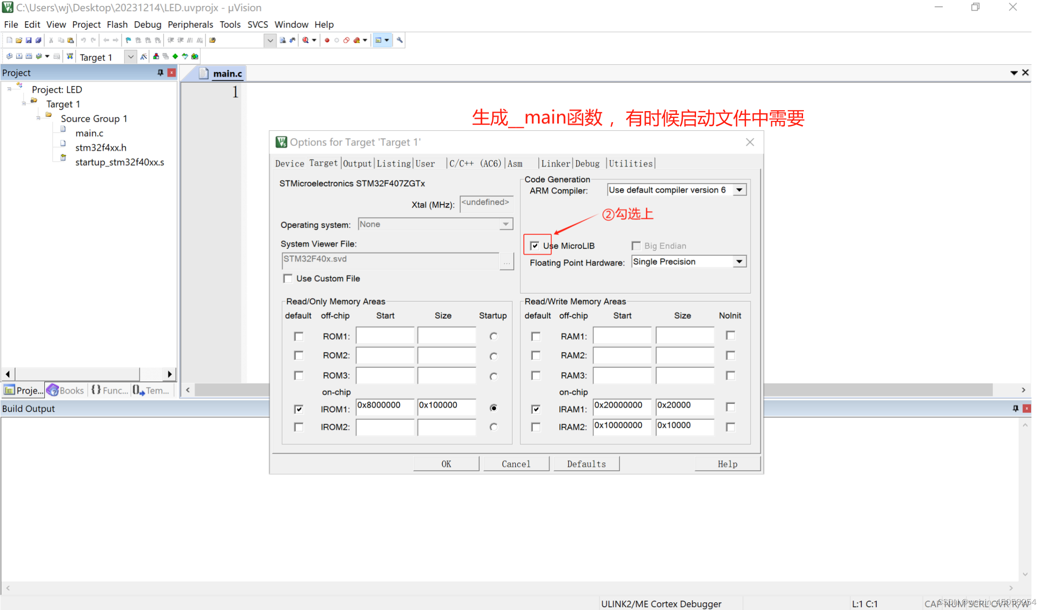Click the Rebuild all target files icon
1043x610 pixels.
tap(29, 56)
